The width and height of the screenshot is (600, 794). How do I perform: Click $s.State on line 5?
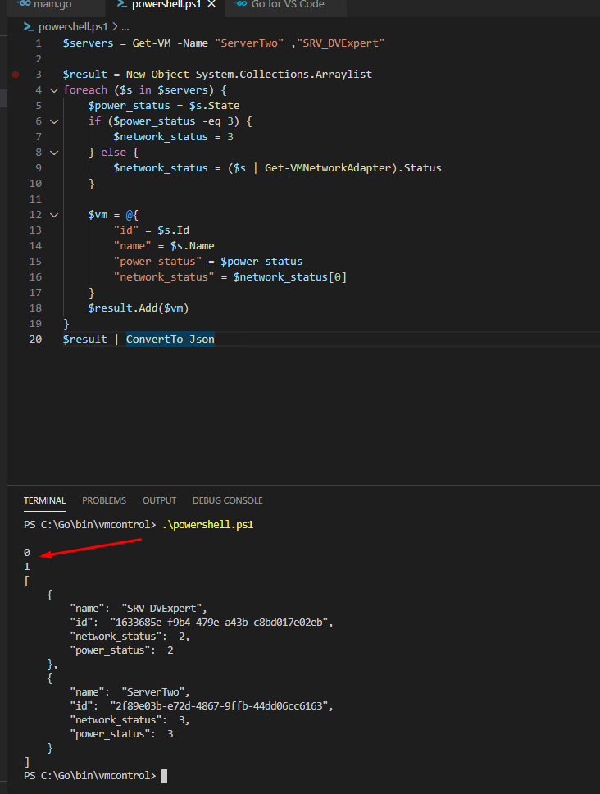click(215, 105)
